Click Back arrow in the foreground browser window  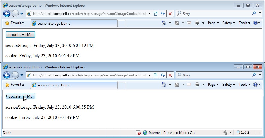tap(7, 75)
